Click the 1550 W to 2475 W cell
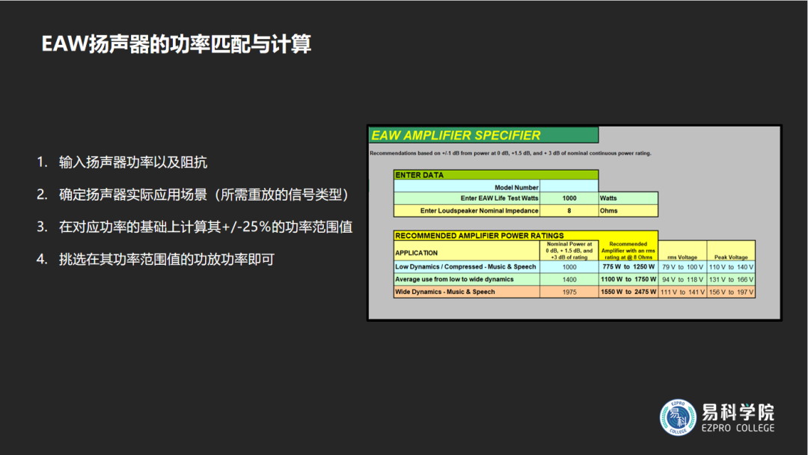808x455 pixels. pyautogui.click(x=628, y=292)
